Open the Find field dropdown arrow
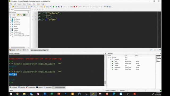The image size is (170, 96). (x=30, y=10)
